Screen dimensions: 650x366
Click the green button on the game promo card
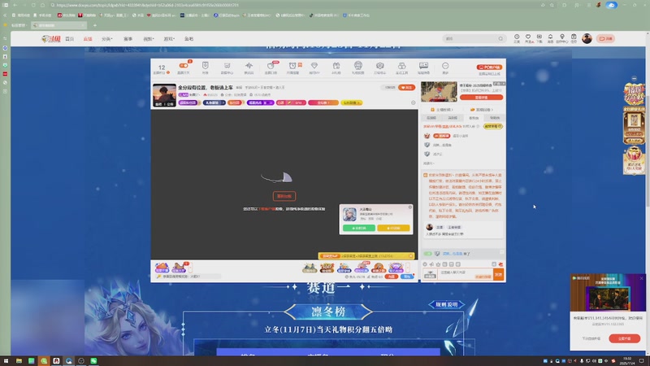pos(358,228)
